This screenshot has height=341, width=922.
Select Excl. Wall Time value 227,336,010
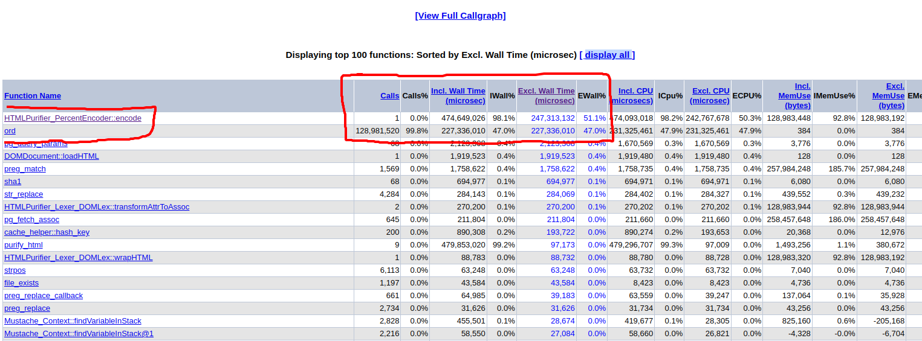(x=553, y=131)
